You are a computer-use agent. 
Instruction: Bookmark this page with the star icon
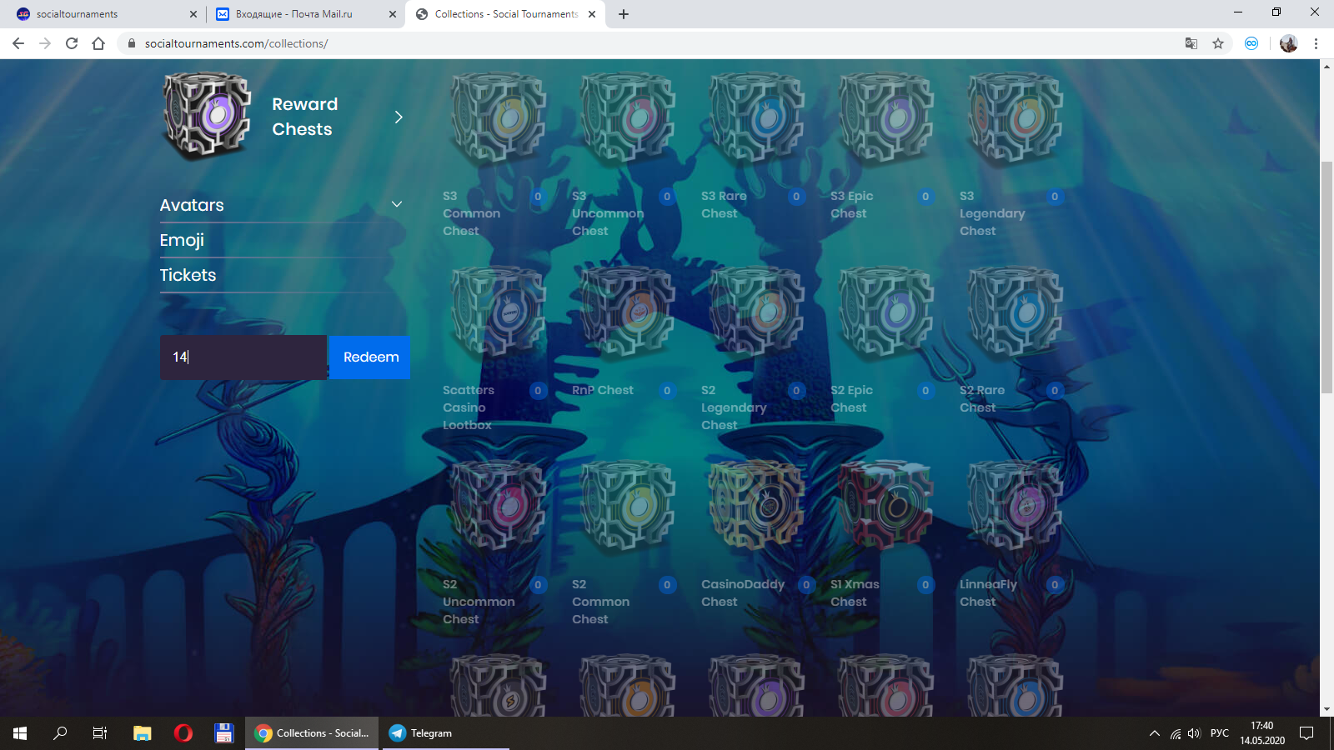pos(1218,43)
